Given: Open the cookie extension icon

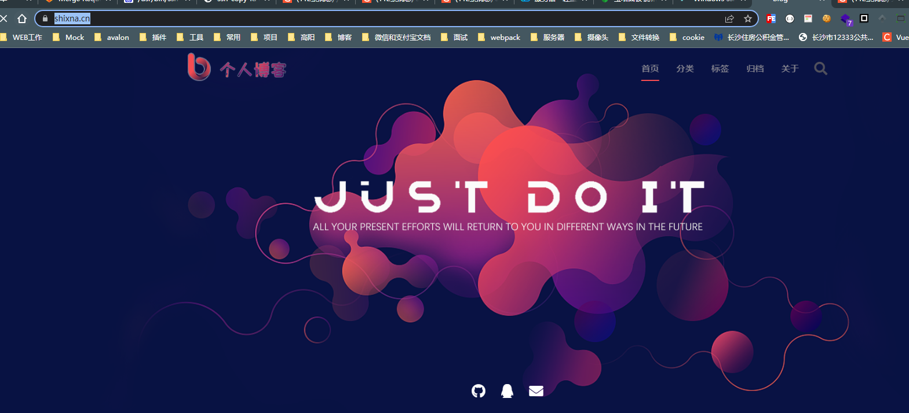Looking at the screenshot, I should click(827, 19).
